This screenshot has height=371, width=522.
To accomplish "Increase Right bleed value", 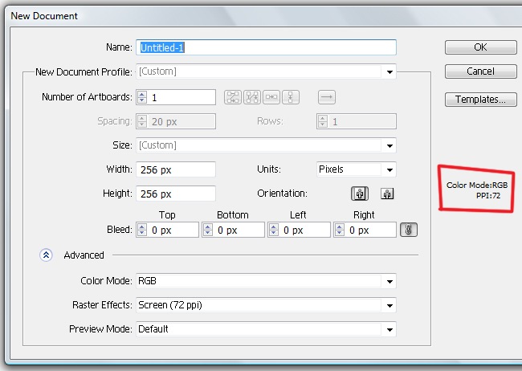I will coord(340,226).
